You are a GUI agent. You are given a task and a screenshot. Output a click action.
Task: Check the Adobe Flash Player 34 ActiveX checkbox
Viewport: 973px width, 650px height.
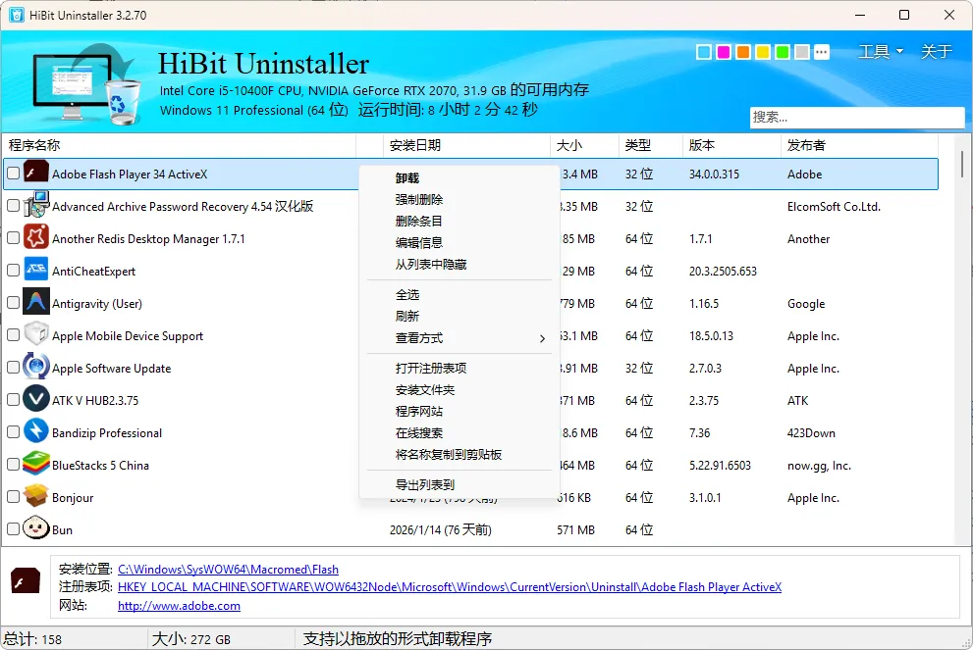tap(13, 174)
